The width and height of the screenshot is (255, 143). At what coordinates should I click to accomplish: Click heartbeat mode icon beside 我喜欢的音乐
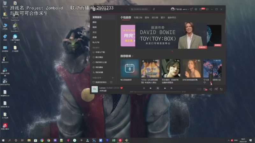click(111, 82)
